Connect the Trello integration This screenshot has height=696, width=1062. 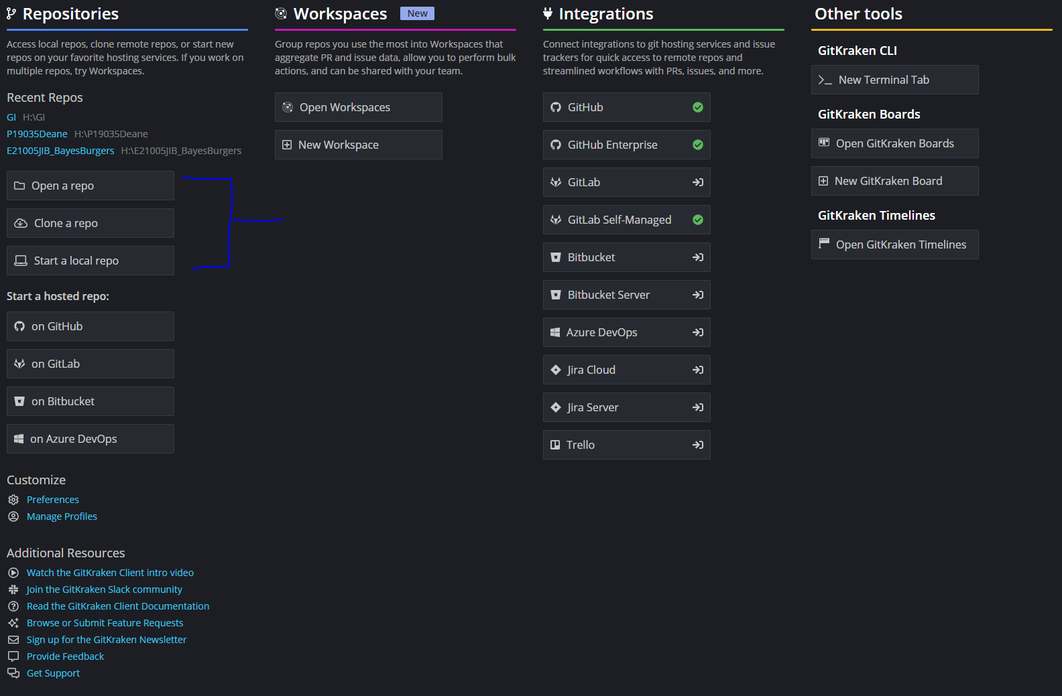[627, 445]
